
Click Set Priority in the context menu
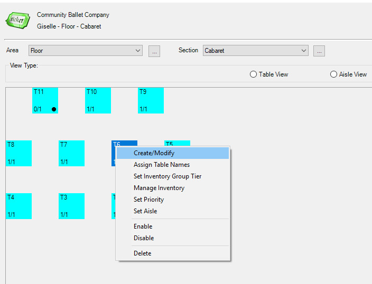point(148,200)
